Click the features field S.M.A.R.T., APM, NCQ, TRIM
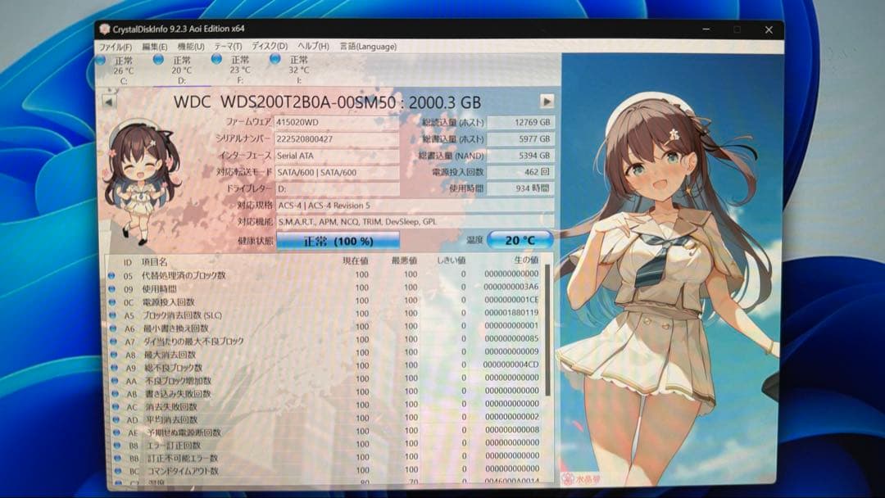Image resolution: width=885 pixels, height=498 pixels. [x=415, y=222]
